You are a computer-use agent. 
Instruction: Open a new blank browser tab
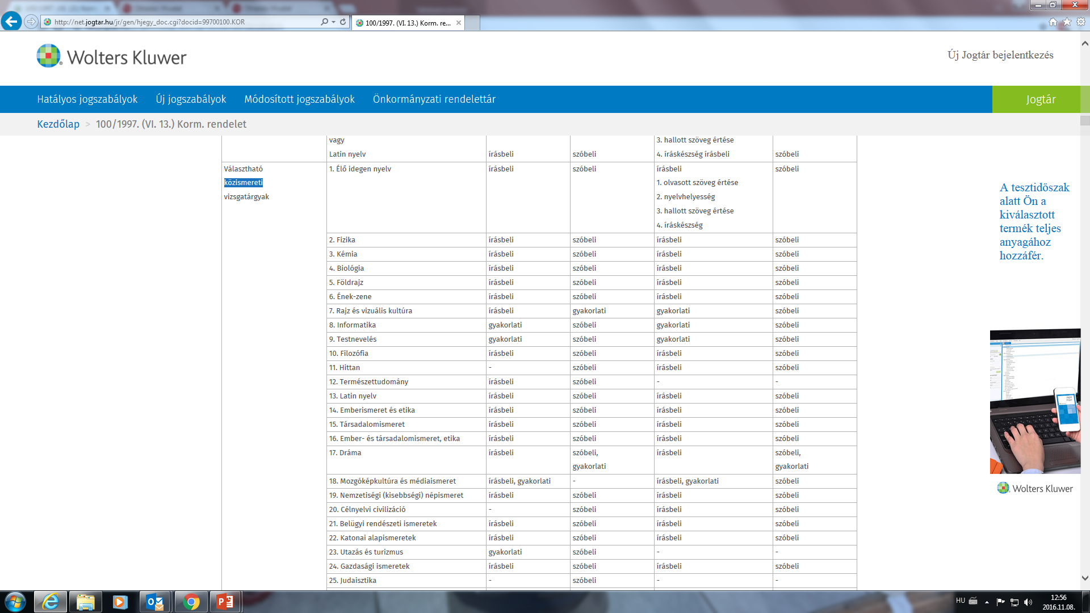(x=472, y=23)
